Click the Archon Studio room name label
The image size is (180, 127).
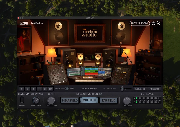[89, 89]
